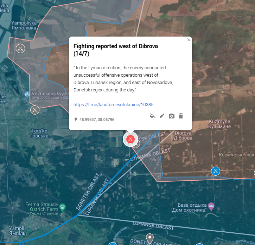Open the landforcesofukraine Telegram link
Screen dimensions: 255x245
point(113,104)
